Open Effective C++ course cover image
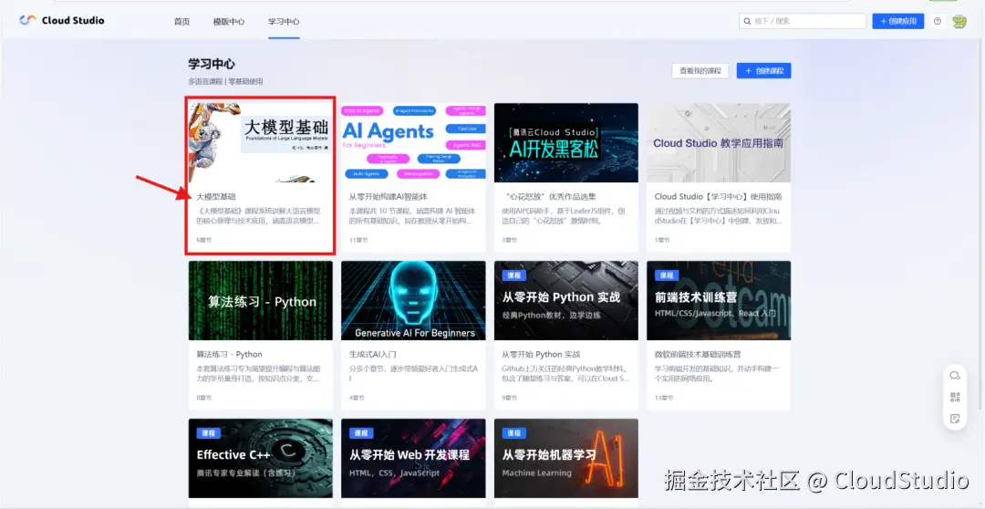This screenshot has width=985, height=509. click(261, 458)
